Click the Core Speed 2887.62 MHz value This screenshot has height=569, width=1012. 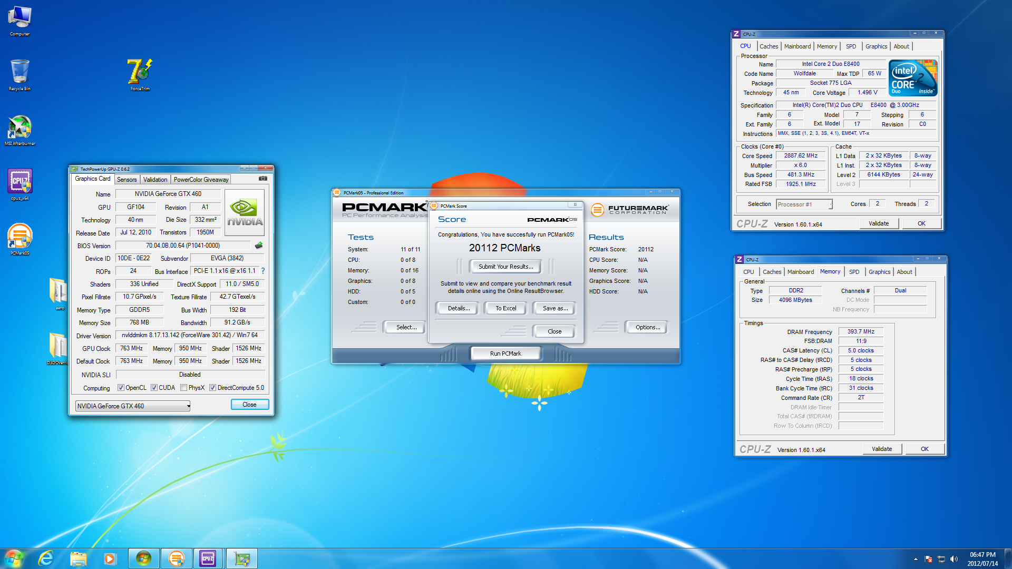pos(801,156)
